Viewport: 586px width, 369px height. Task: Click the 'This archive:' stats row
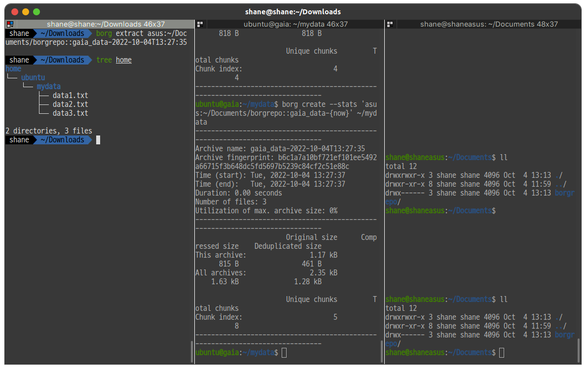point(266,260)
